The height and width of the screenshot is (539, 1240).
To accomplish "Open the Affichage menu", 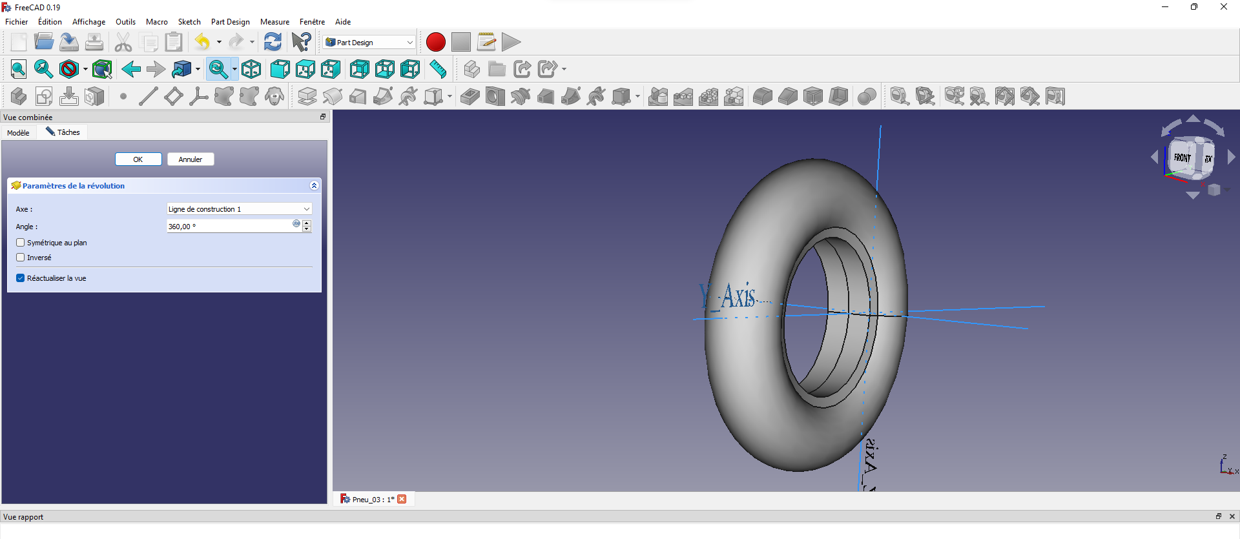I will point(88,22).
